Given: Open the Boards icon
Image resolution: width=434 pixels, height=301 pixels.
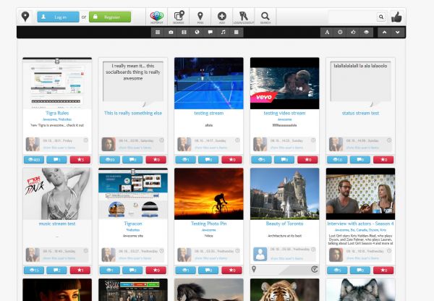Looking at the screenshot, I should [179, 17].
